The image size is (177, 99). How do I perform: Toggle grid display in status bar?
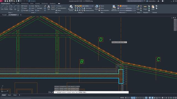coord(126,98)
